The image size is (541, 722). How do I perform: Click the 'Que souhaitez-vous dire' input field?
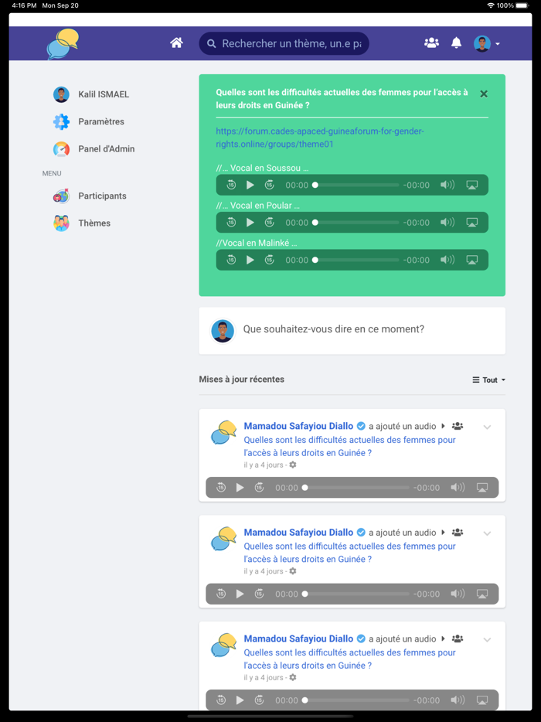click(332, 330)
